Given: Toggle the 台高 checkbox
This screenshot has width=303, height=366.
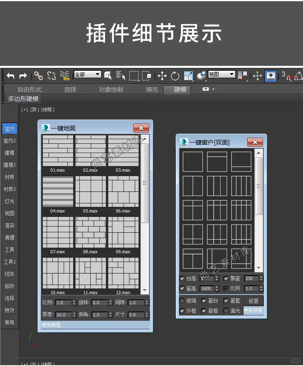Looking at the screenshot, I should click(x=182, y=278).
